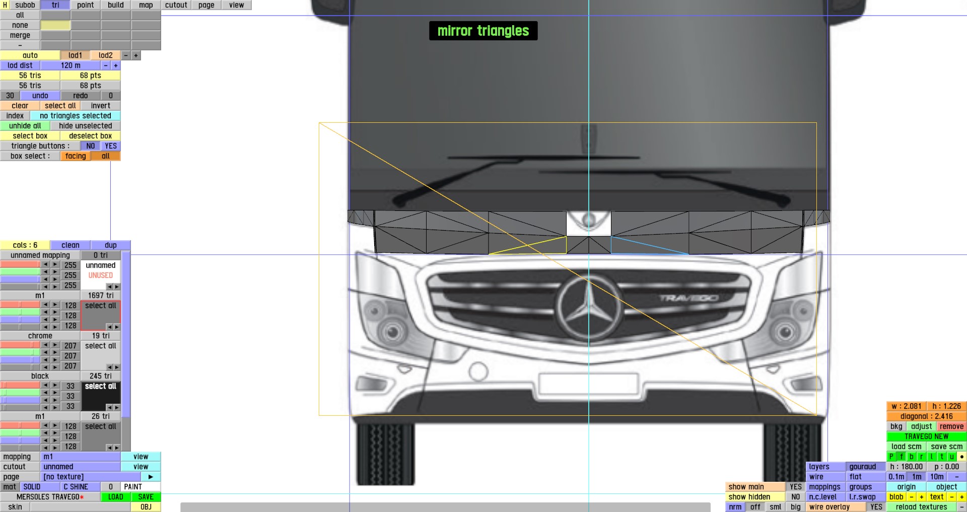Click the lod dist 120 m value
967x512 pixels.
(x=71, y=65)
